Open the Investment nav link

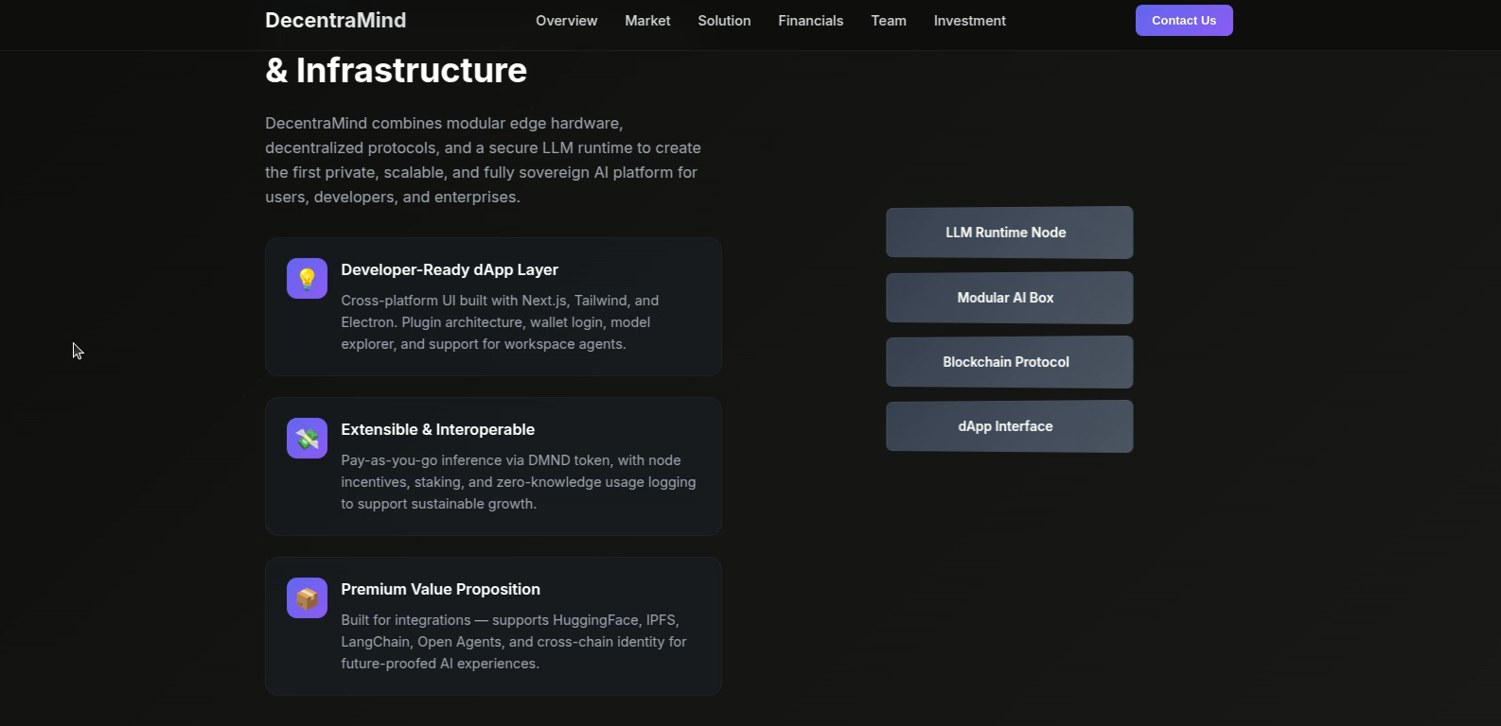click(x=969, y=21)
